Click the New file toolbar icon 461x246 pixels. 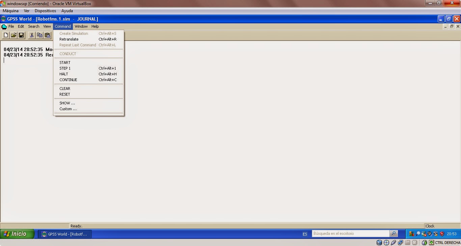(6, 35)
